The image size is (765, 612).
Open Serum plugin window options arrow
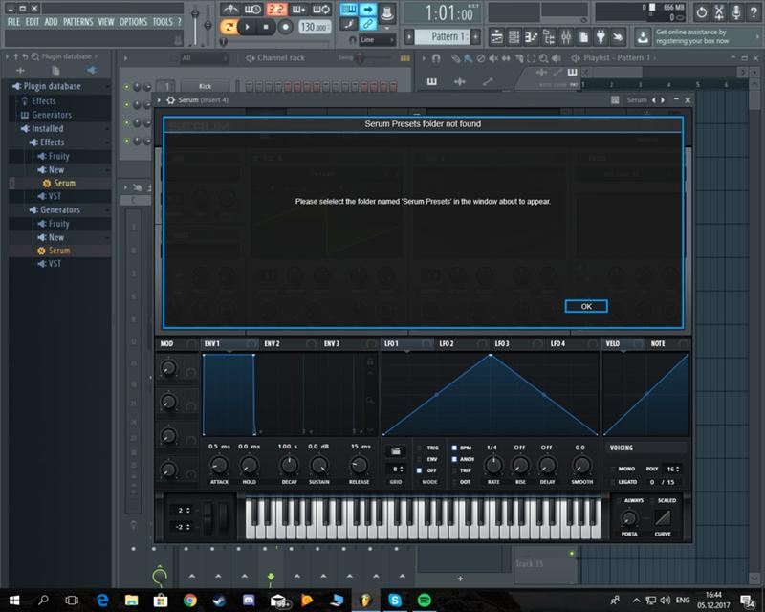pyautogui.click(x=159, y=100)
